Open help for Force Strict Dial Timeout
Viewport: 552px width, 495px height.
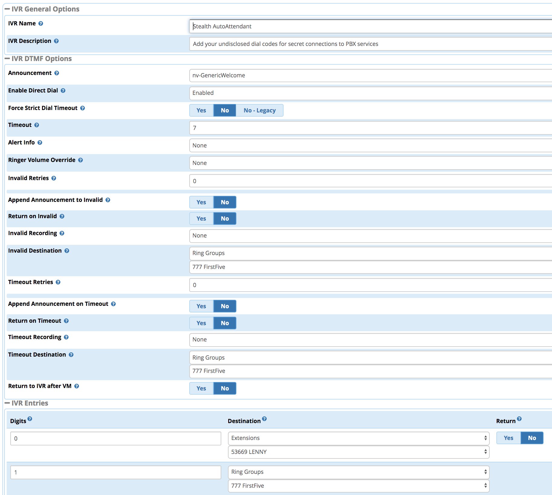(83, 108)
